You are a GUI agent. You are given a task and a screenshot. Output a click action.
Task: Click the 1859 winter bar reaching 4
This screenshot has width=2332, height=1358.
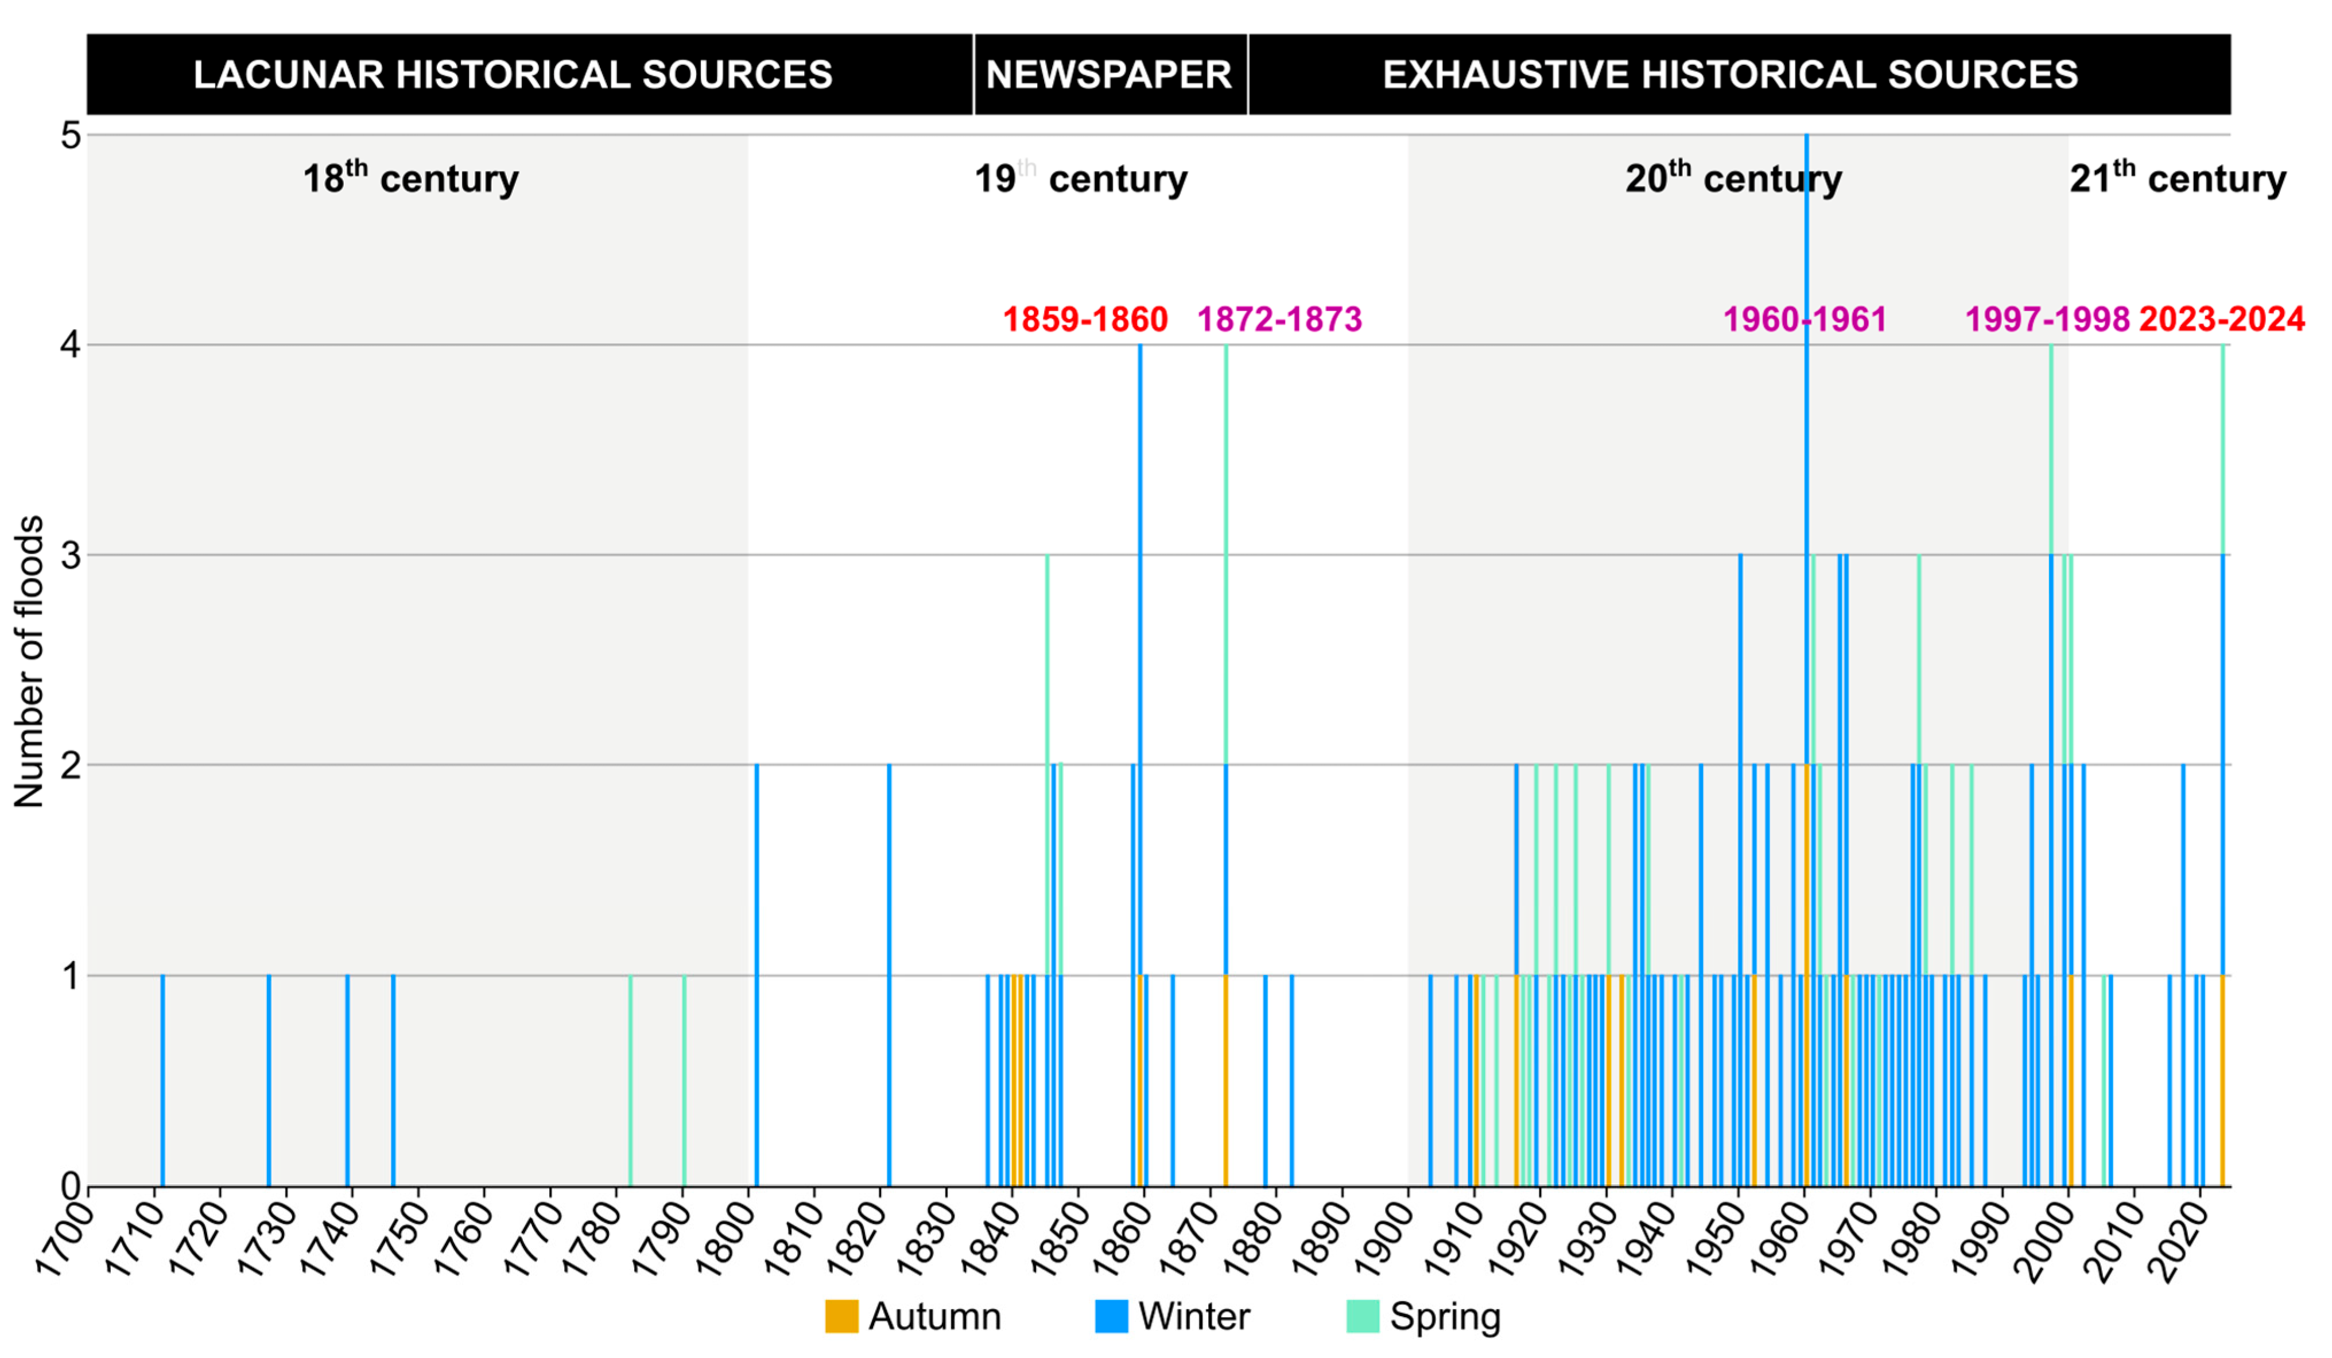(1140, 660)
